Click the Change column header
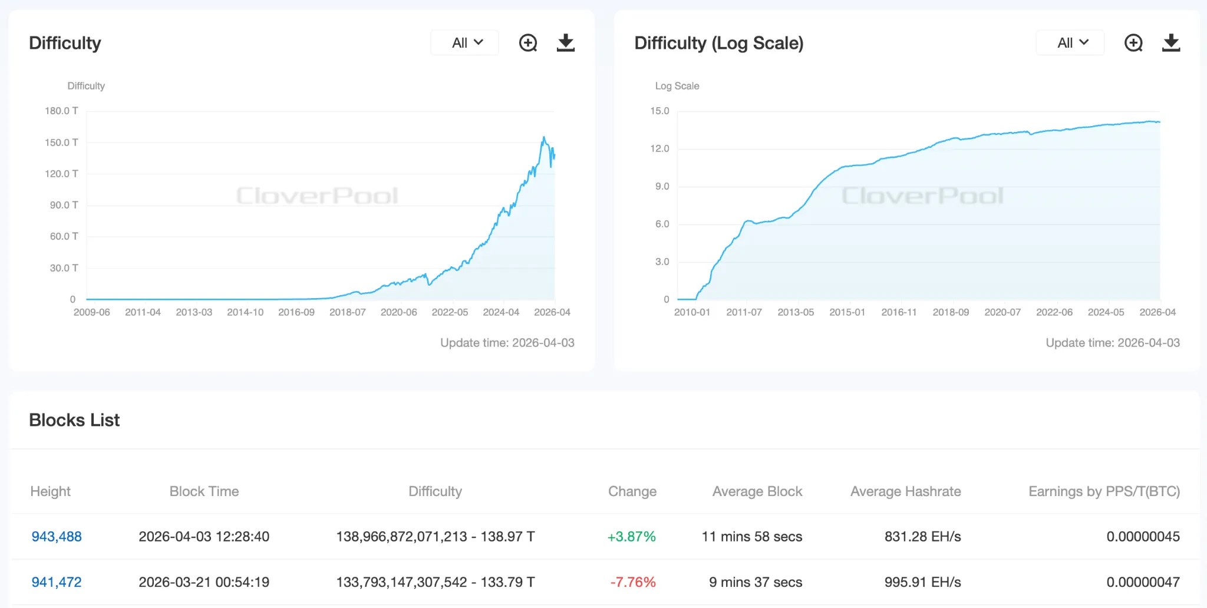This screenshot has width=1207, height=608. (x=632, y=491)
